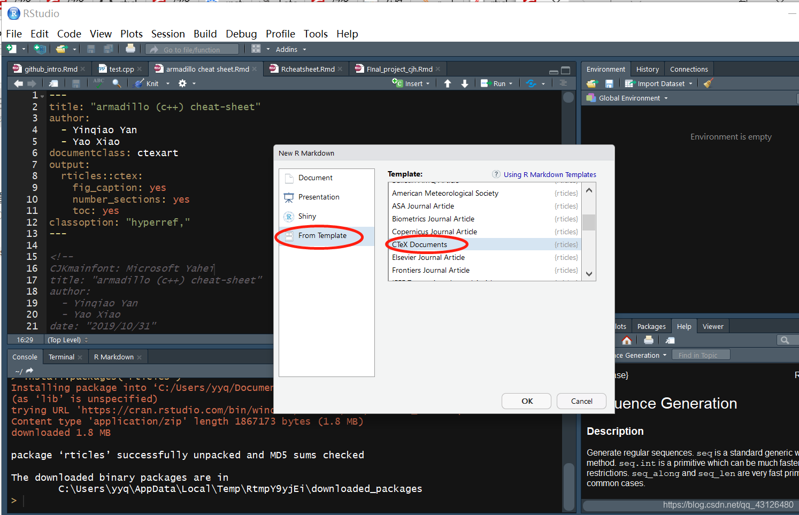Screen dimensions: 799x515
Task: Select Document in New R Markdown dialog
Action: pos(327,178)
